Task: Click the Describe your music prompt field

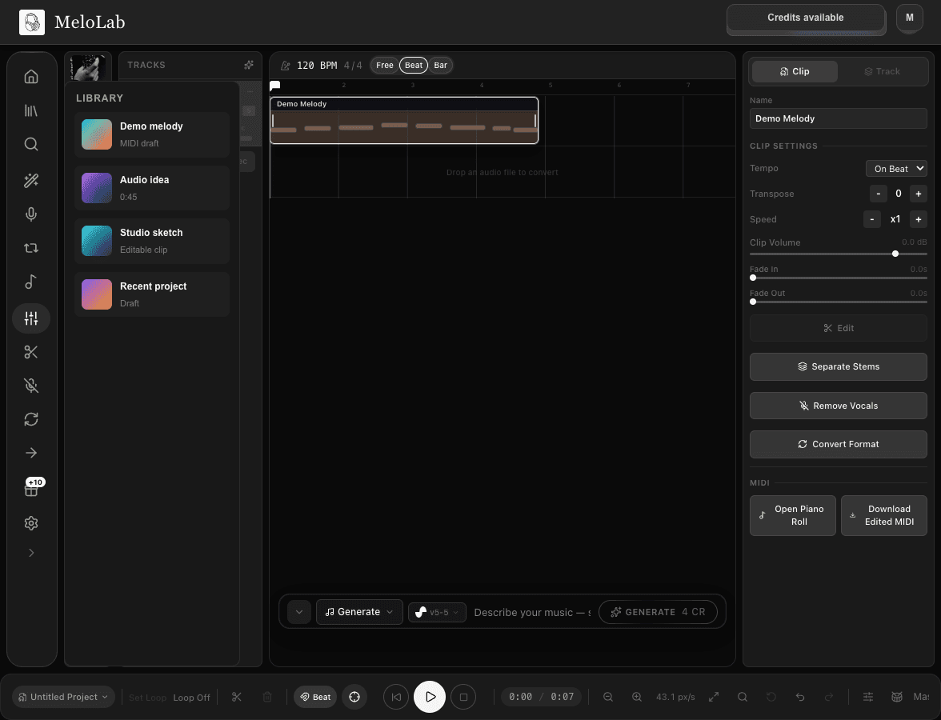Action: tap(532, 612)
